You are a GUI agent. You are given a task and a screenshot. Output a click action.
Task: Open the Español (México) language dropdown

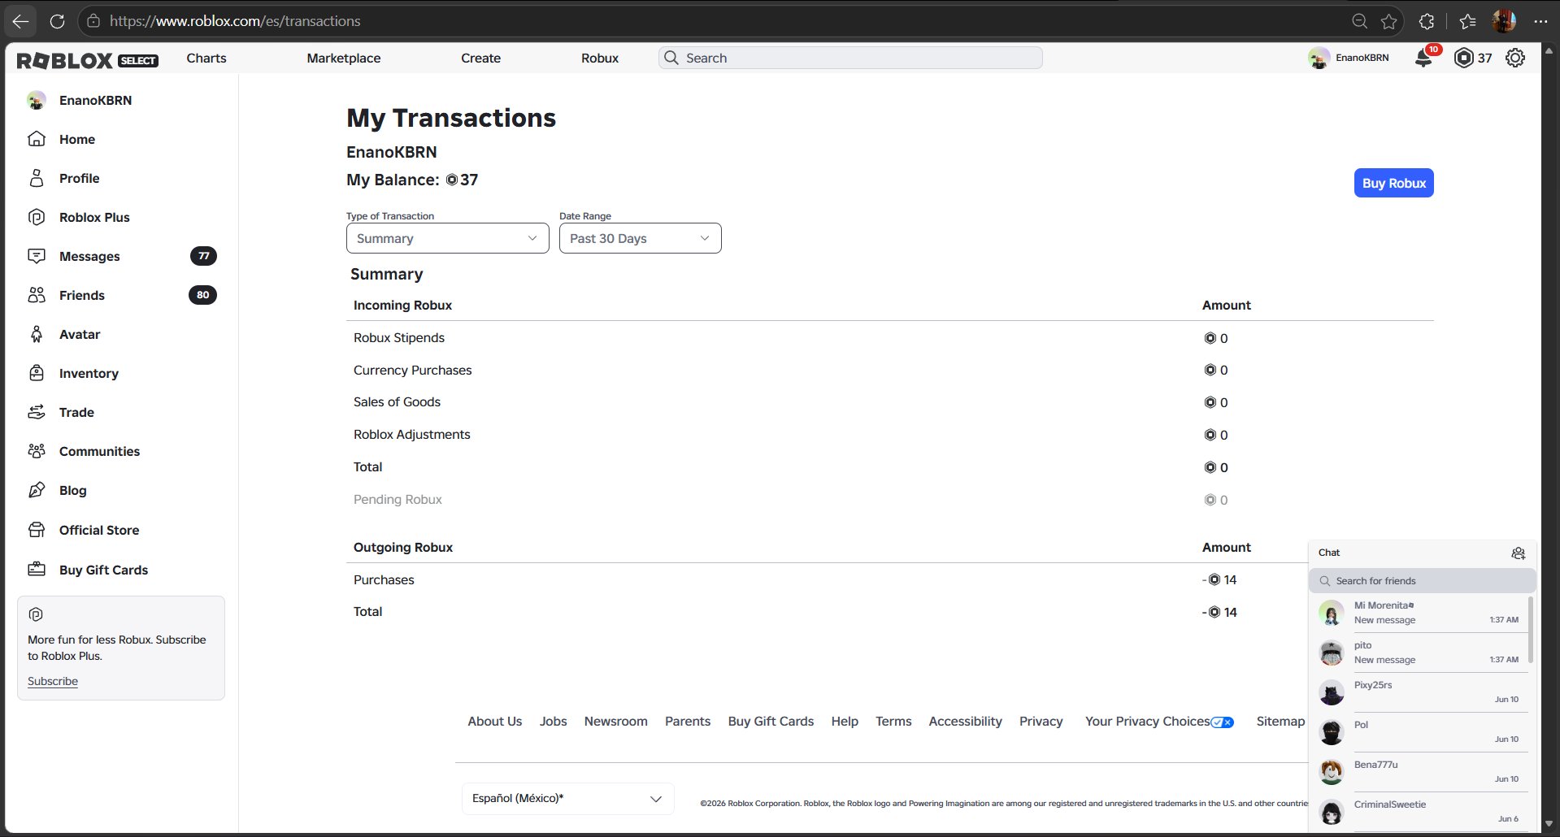pyautogui.click(x=567, y=799)
